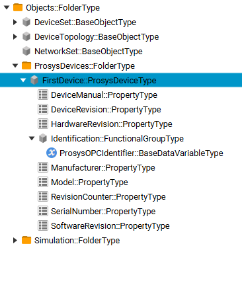
Task: Click the DeviceManual property list icon
Action: tap(43, 95)
